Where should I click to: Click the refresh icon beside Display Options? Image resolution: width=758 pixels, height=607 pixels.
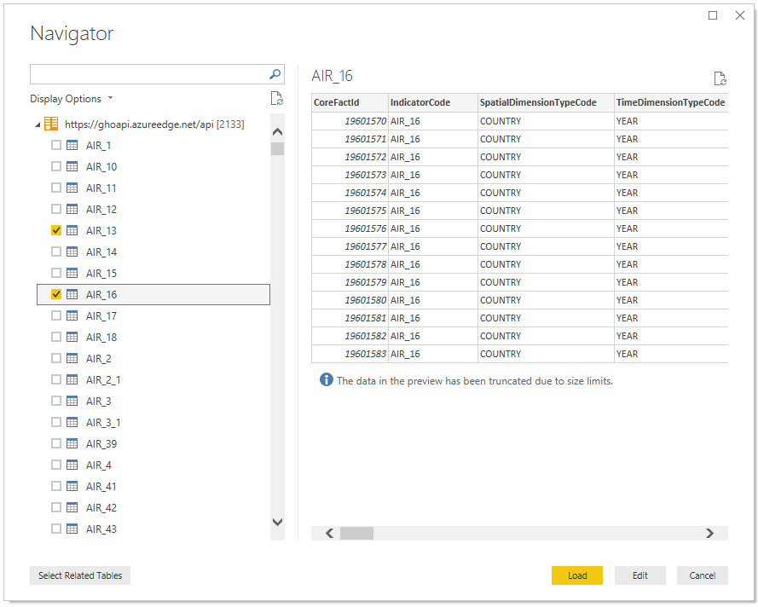(276, 99)
